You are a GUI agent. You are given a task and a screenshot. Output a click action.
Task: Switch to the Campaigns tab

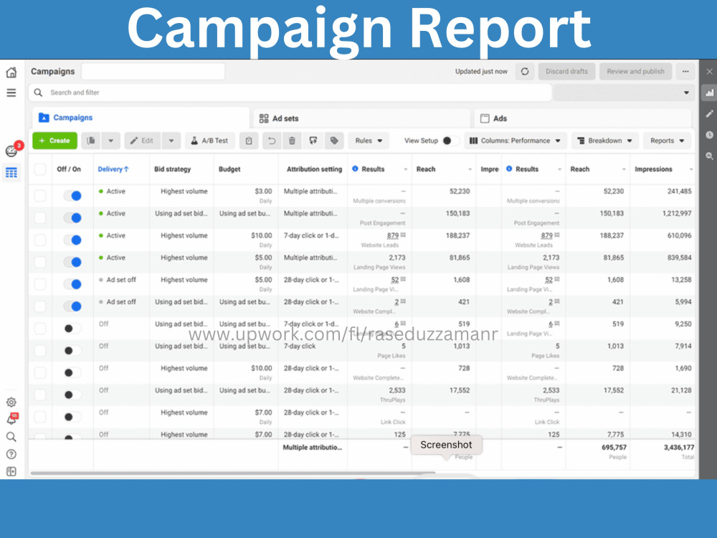141,118
